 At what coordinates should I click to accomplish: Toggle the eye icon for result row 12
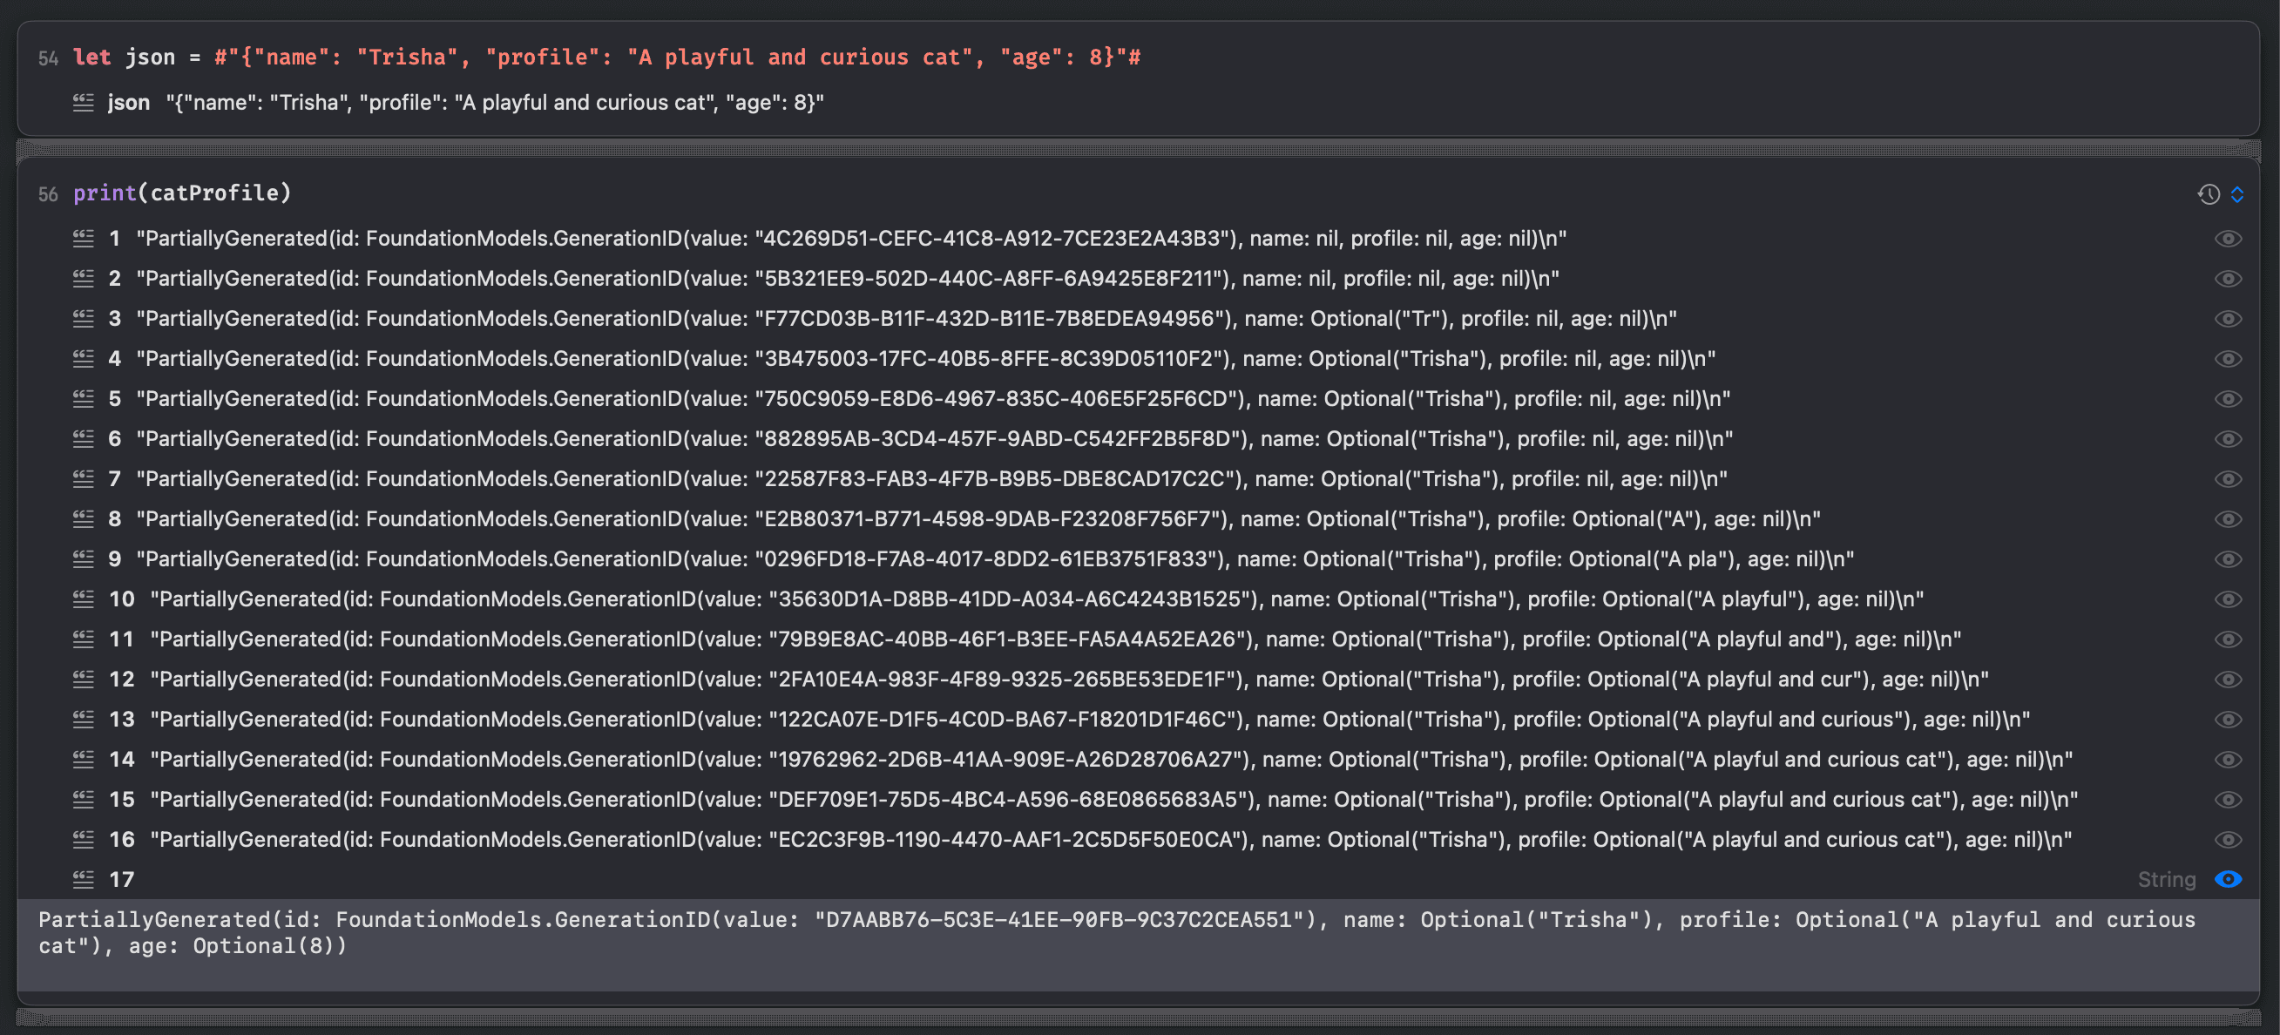(x=2228, y=679)
